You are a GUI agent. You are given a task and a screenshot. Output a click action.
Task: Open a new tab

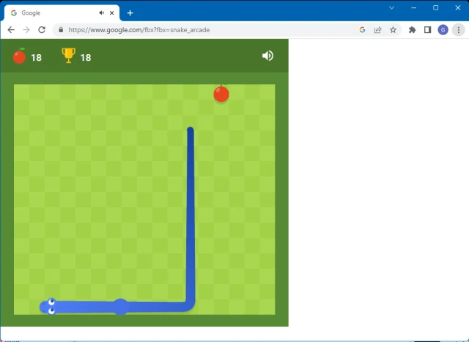click(130, 13)
